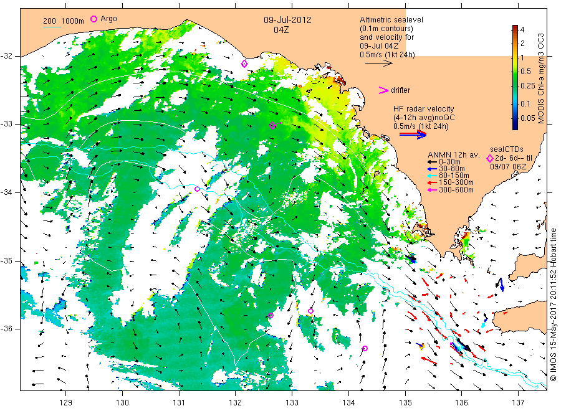
Task: Click the 'Altimetric sealevel' legend heading
Action: [x=391, y=20]
